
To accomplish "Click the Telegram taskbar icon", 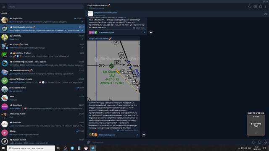I will [x=93, y=148].
